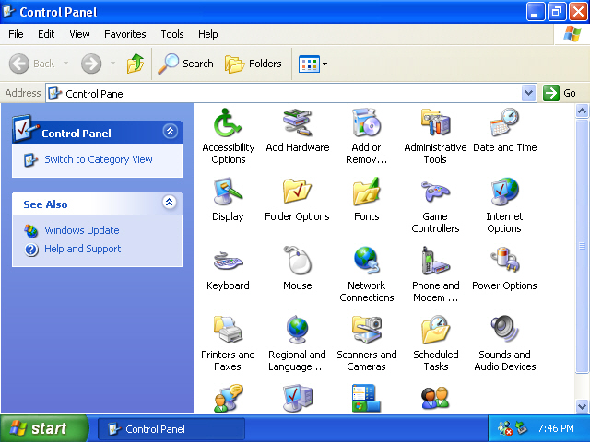Open the Tools menu

tap(172, 34)
